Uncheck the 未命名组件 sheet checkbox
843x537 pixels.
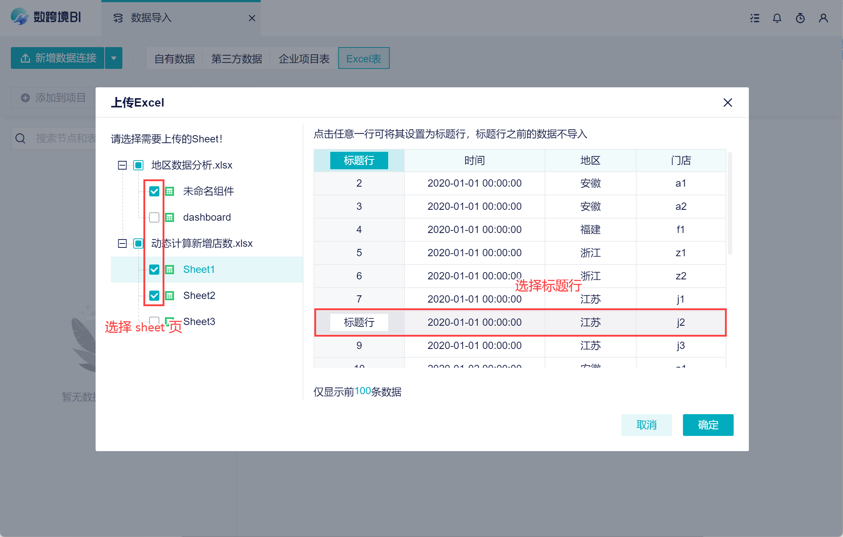[154, 191]
